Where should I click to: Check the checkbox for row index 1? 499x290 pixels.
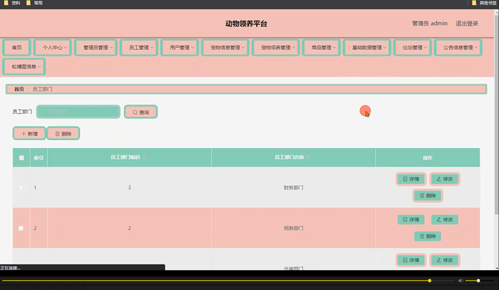[x=21, y=188]
